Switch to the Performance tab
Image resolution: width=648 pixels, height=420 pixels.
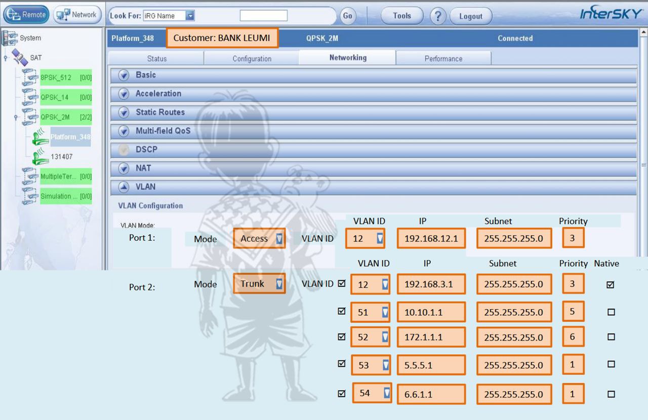coord(443,59)
